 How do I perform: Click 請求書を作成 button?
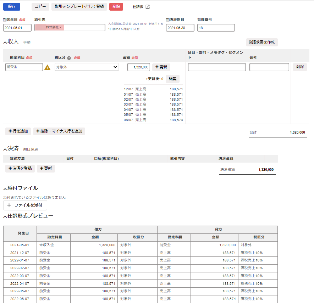(x=262, y=42)
